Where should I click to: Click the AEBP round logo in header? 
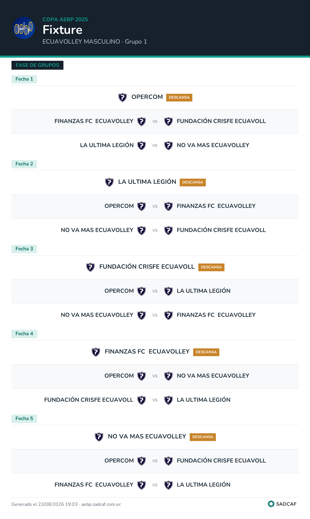click(24, 28)
